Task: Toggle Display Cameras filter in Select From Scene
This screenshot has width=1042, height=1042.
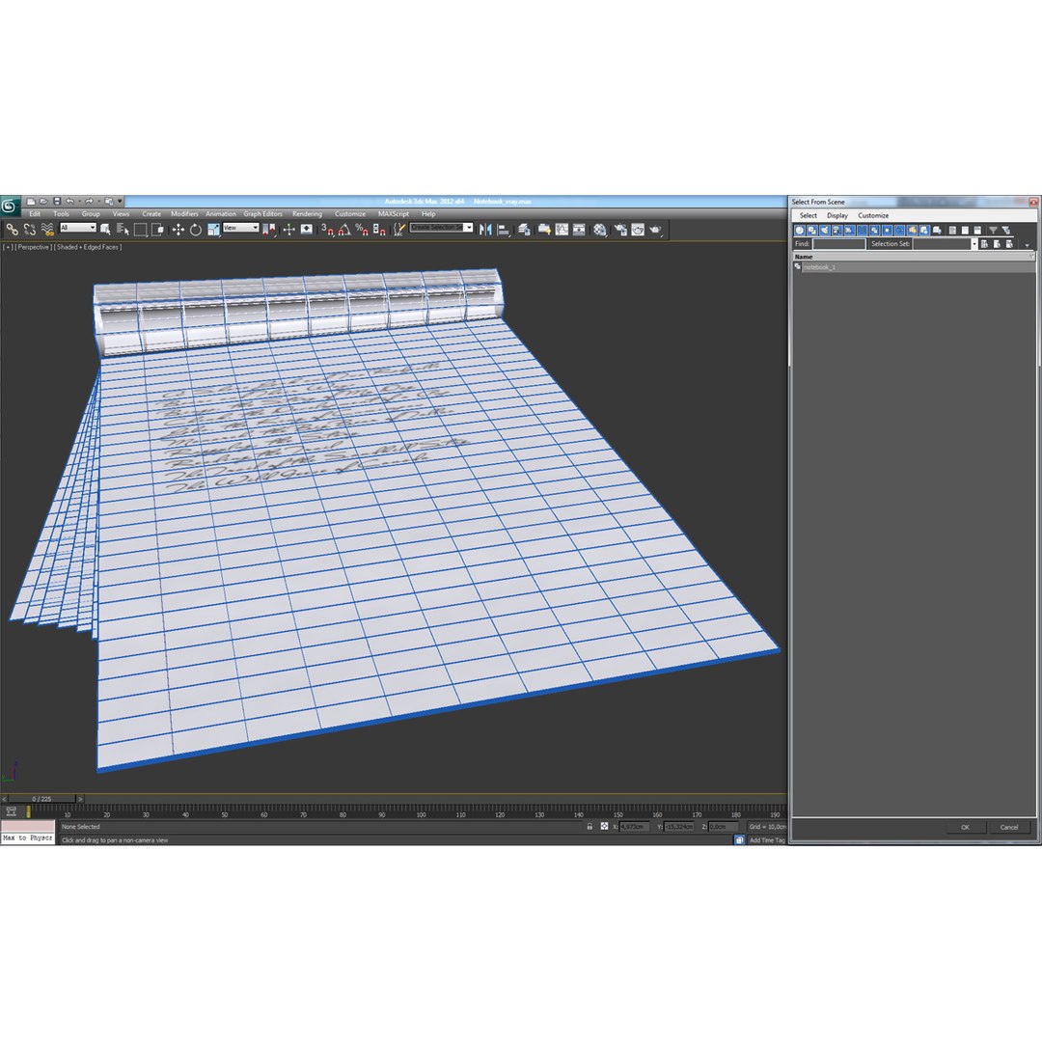Action: [x=837, y=230]
